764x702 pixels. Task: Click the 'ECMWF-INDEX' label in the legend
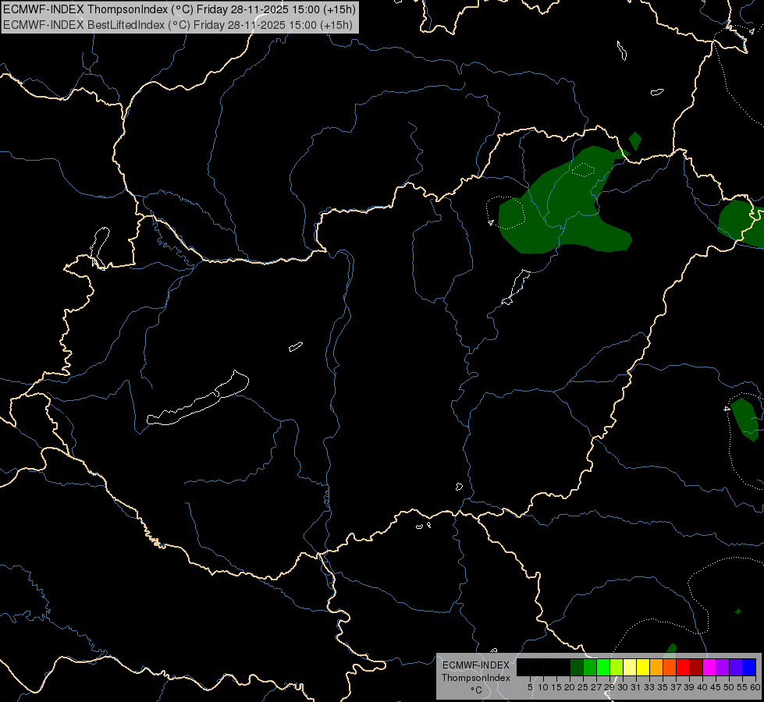(475, 665)
